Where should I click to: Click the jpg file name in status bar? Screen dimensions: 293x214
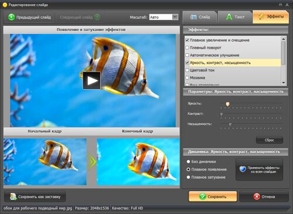click(x=38, y=208)
